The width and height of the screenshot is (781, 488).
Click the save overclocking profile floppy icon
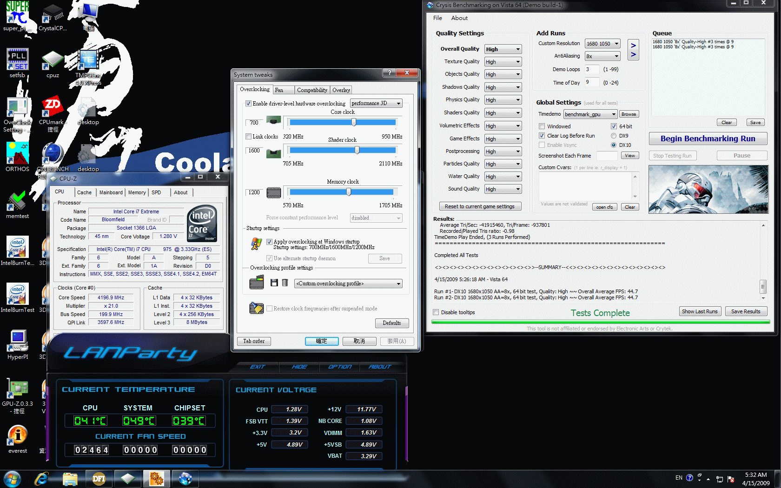274,283
